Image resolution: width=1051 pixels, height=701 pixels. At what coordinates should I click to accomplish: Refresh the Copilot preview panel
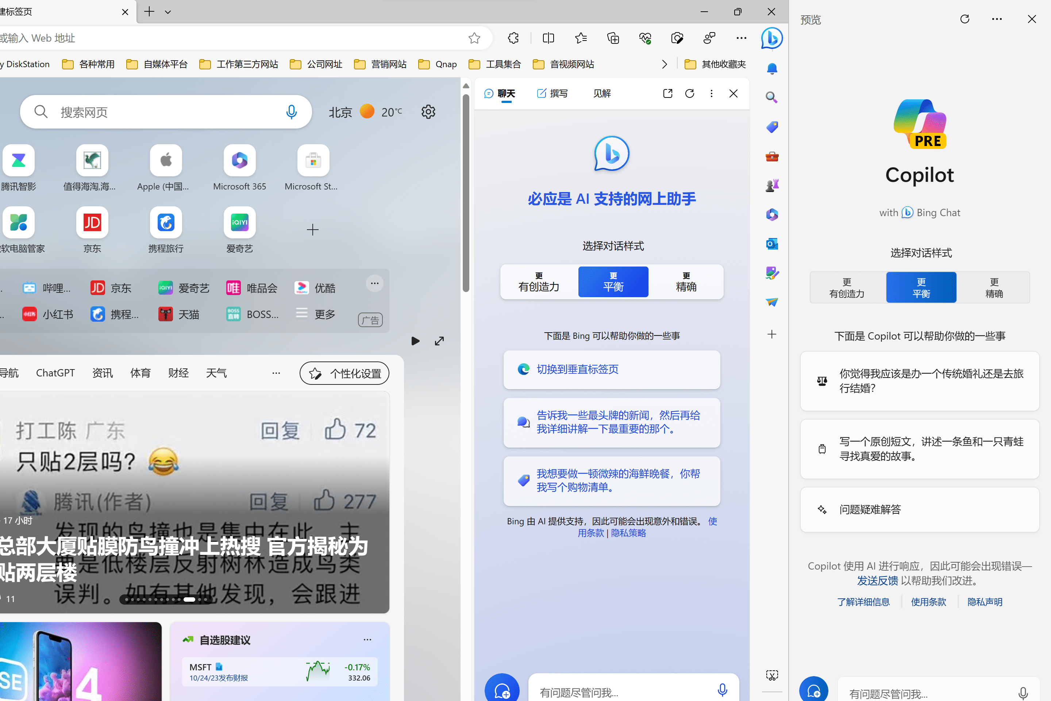[x=965, y=19]
